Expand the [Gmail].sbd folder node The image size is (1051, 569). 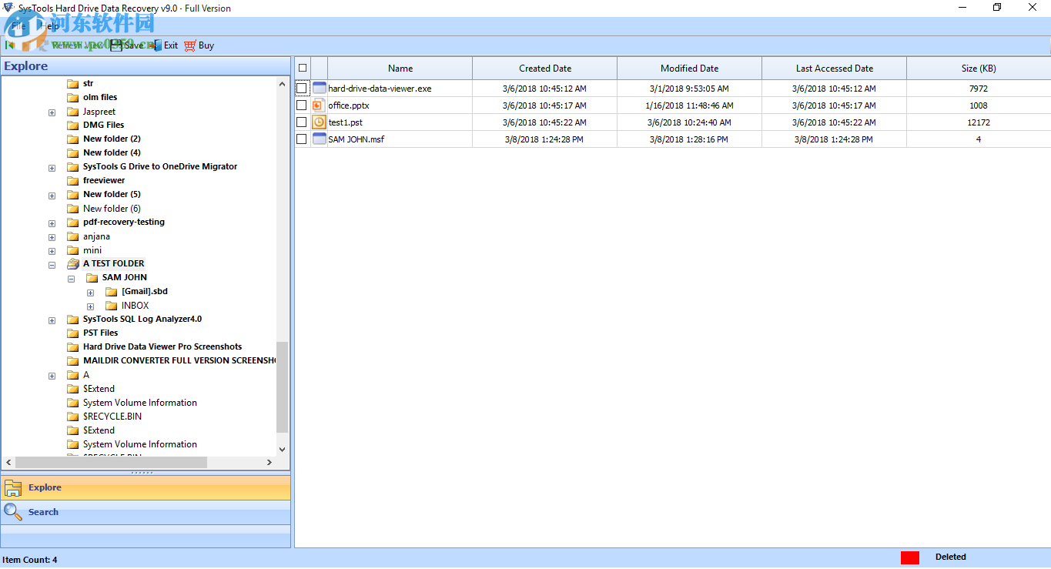click(90, 293)
